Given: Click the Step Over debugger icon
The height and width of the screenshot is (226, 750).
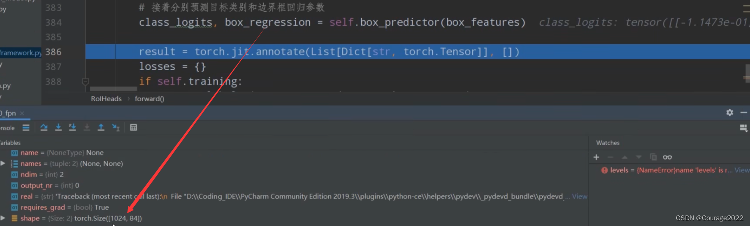Looking at the screenshot, I should click(x=44, y=128).
